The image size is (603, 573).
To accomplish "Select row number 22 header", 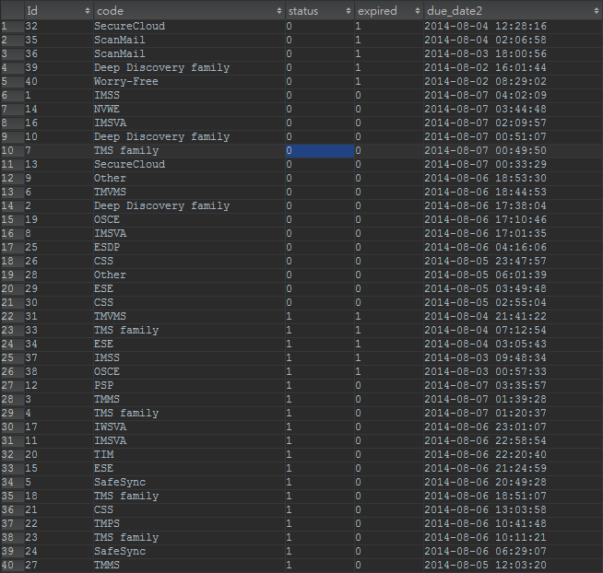I will click(12, 317).
